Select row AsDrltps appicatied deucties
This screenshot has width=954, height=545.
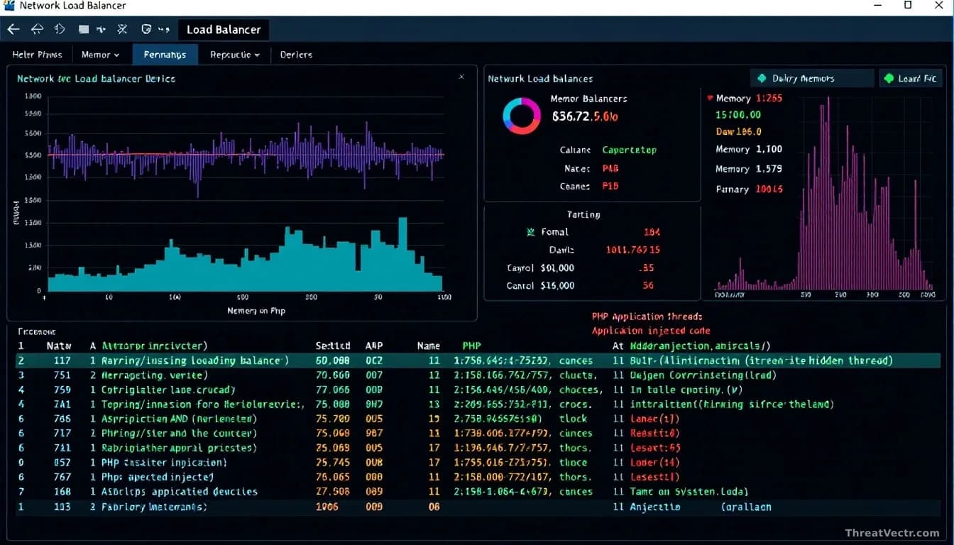pos(477,491)
